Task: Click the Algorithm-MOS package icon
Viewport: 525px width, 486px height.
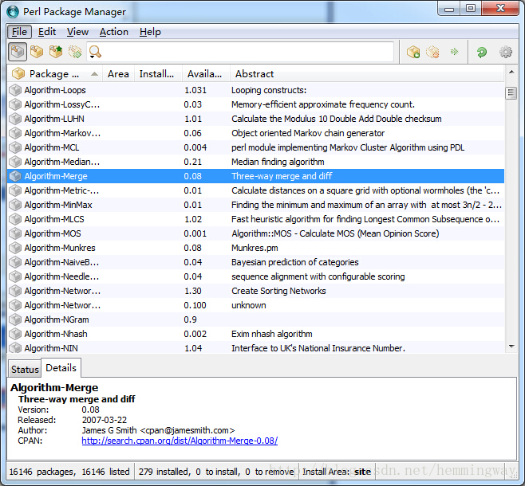Action: pos(15,233)
